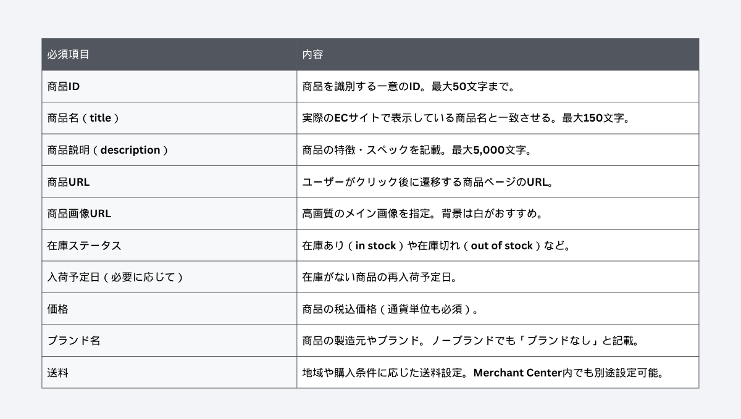Viewport: 741px width, 419px height.
Task: Click the 商品画像URL cell
Action: tap(169, 214)
